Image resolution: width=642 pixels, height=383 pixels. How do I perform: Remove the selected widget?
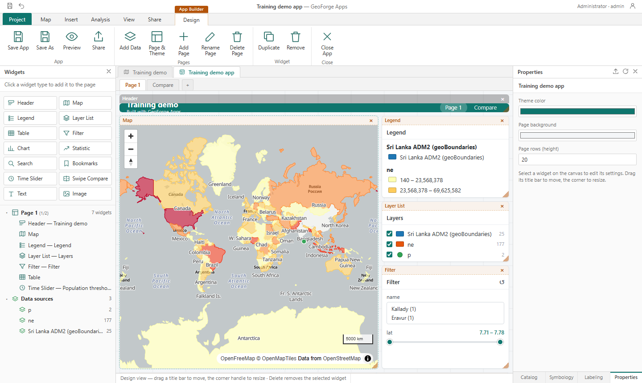click(296, 41)
